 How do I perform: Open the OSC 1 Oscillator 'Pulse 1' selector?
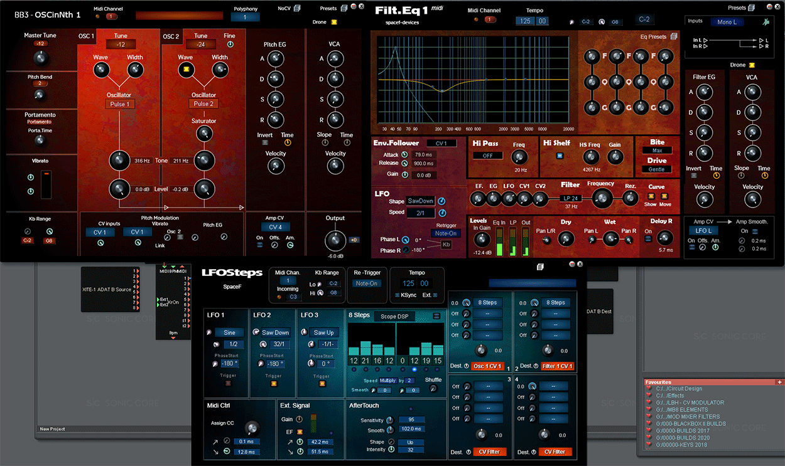tap(119, 104)
